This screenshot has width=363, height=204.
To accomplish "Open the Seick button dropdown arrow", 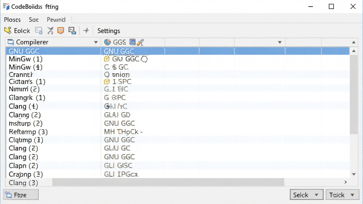I will (x=317, y=195).
